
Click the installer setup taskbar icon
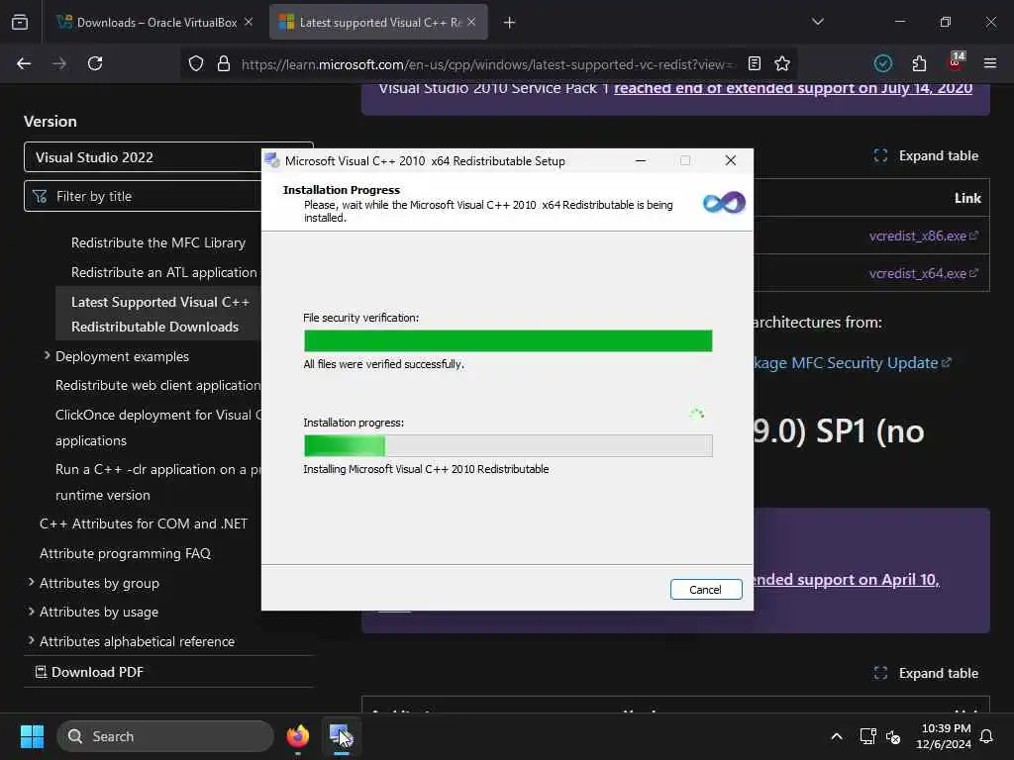tap(342, 736)
